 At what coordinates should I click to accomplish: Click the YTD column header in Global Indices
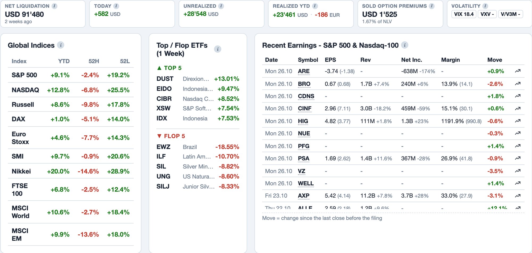click(x=64, y=61)
